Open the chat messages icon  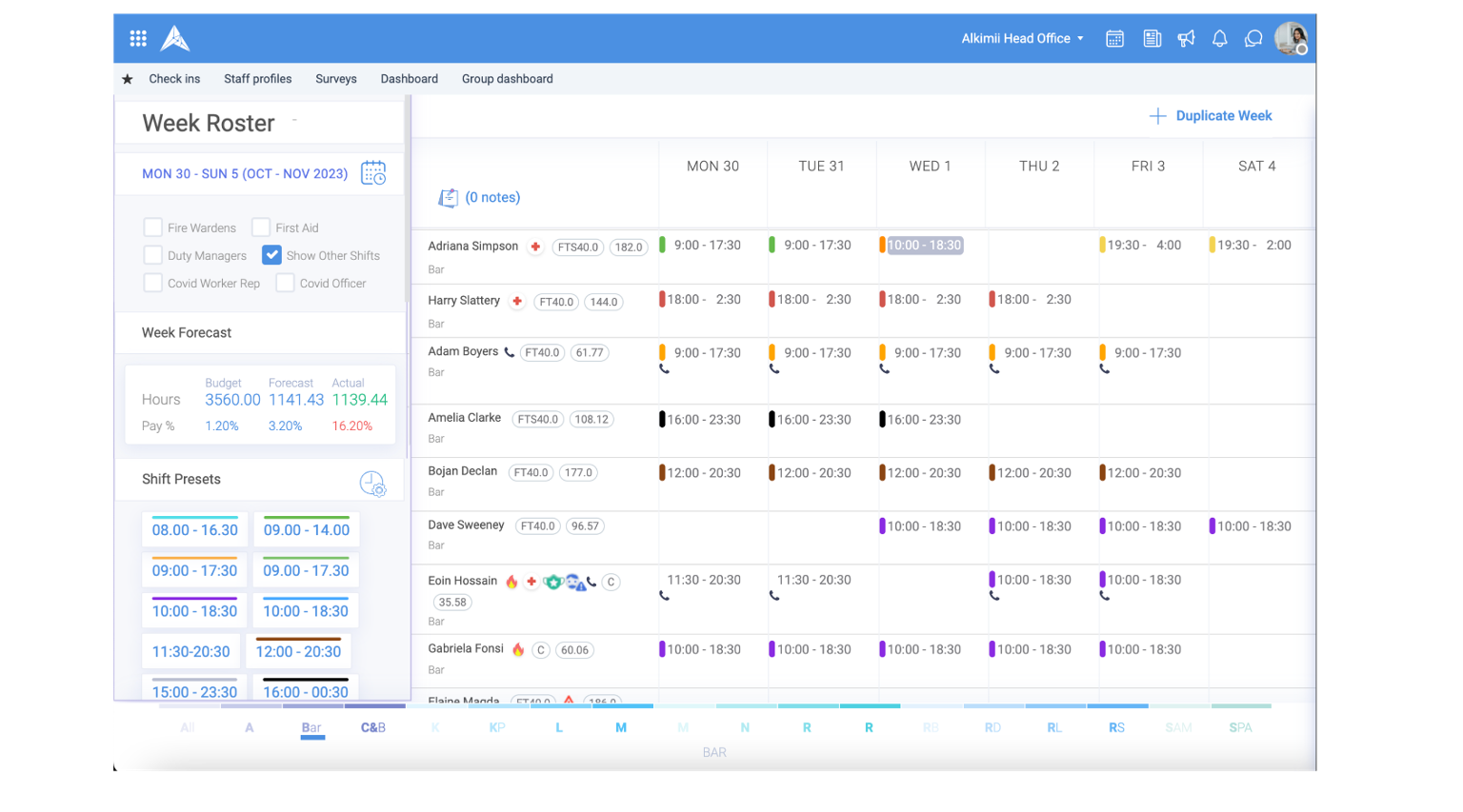(1253, 39)
